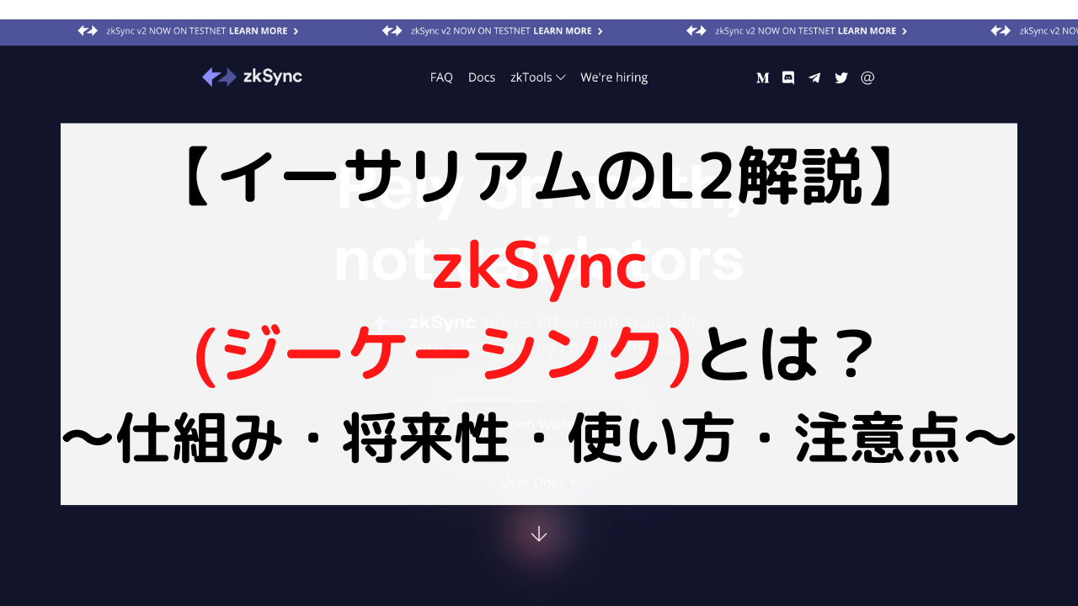Click the article title overlay image

point(539,314)
